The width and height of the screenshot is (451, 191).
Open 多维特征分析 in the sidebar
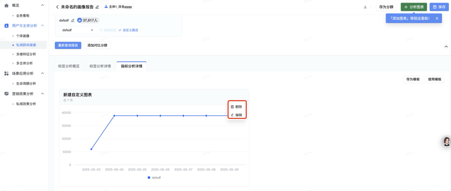click(26, 54)
